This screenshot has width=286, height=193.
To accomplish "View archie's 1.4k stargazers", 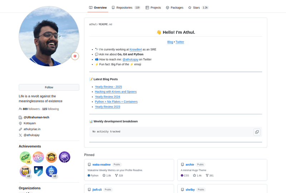I will pyautogui.click(x=197, y=176).
